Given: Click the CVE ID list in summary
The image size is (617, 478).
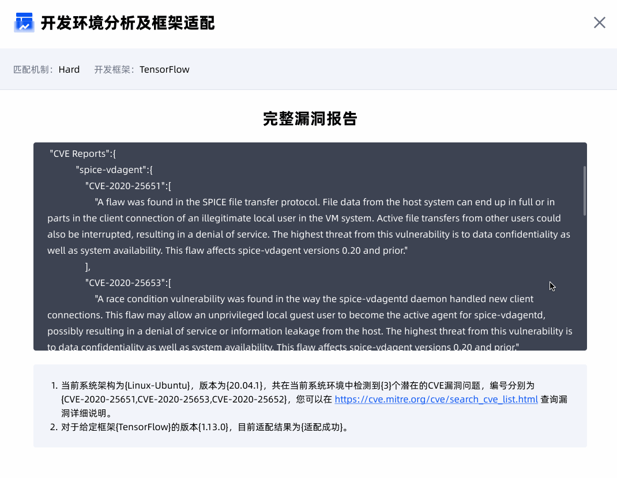Looking at the screenshot, I should [174, 400].
